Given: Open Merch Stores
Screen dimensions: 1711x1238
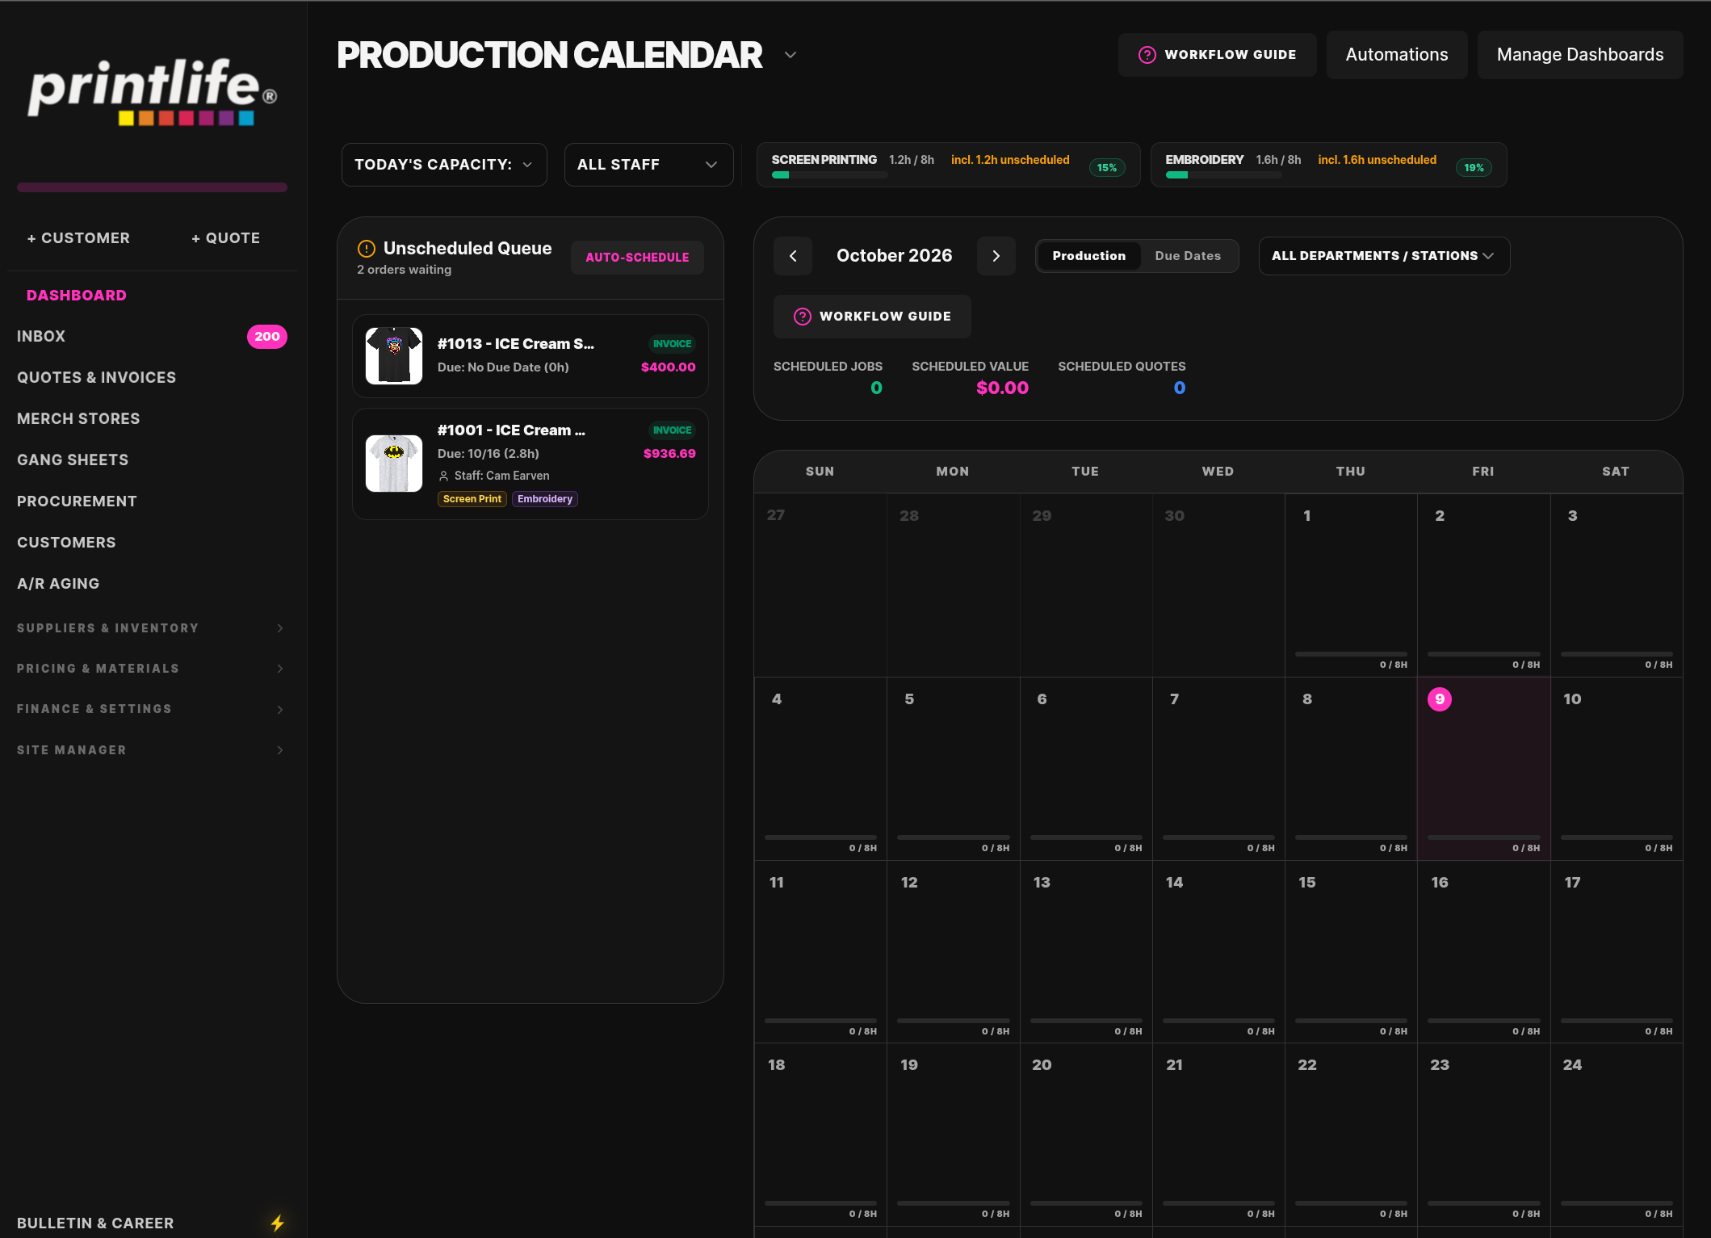Looking at the screenshot, I should [x=78, y=419].
